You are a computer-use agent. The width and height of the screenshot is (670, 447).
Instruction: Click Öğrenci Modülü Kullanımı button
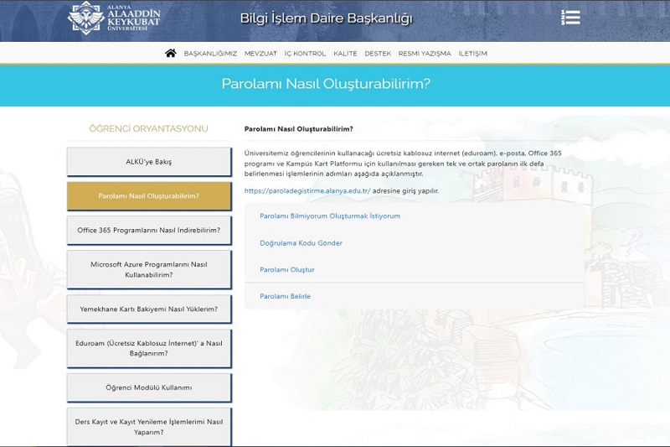click(149, 387)
